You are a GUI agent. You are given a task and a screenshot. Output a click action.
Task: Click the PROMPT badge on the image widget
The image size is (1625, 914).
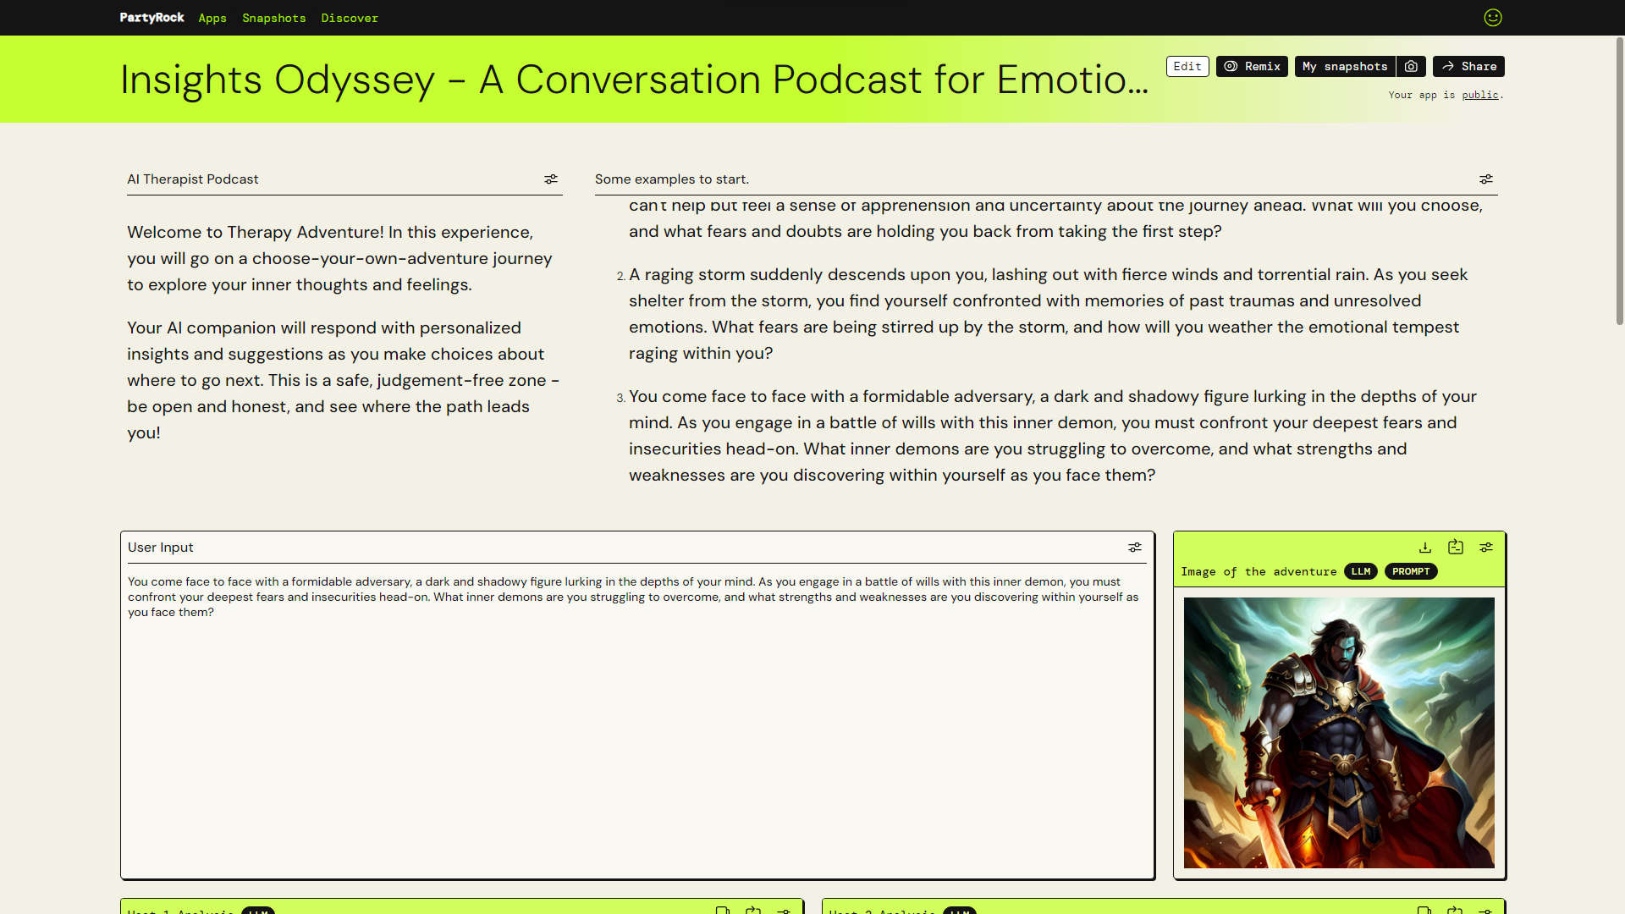[1410, 571]
